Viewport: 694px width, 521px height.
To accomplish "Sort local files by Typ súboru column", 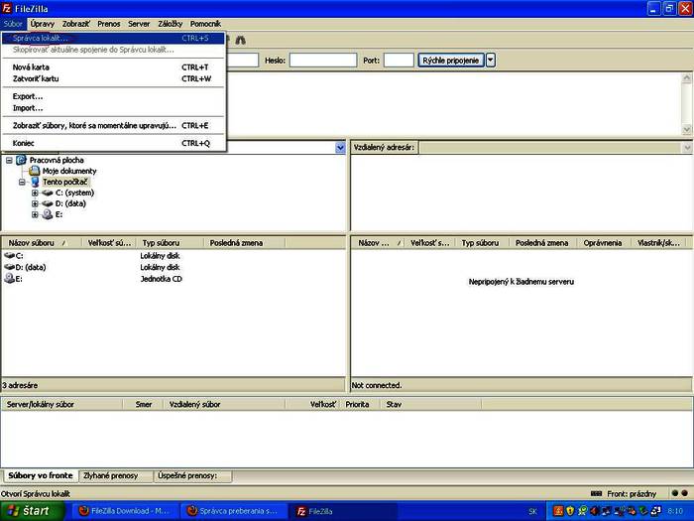I will pyautogui.click(x=170, y=243).
